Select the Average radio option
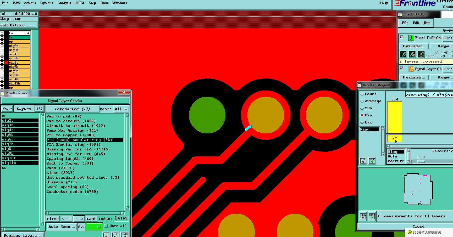 point(362,101)
